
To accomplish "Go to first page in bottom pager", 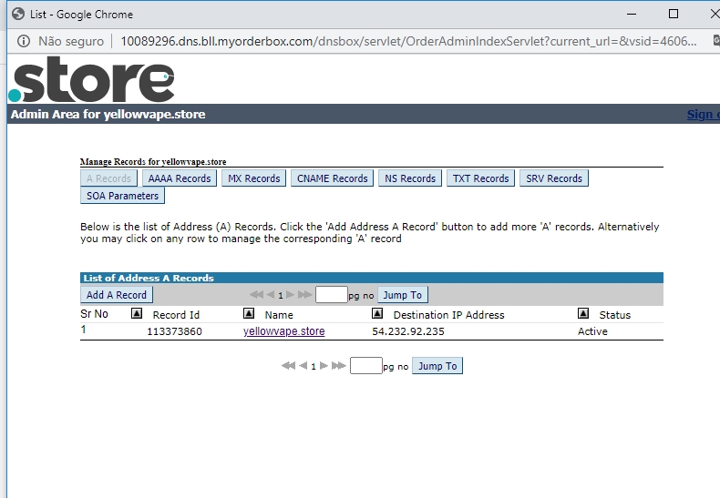I will click(x=288, y=366).
